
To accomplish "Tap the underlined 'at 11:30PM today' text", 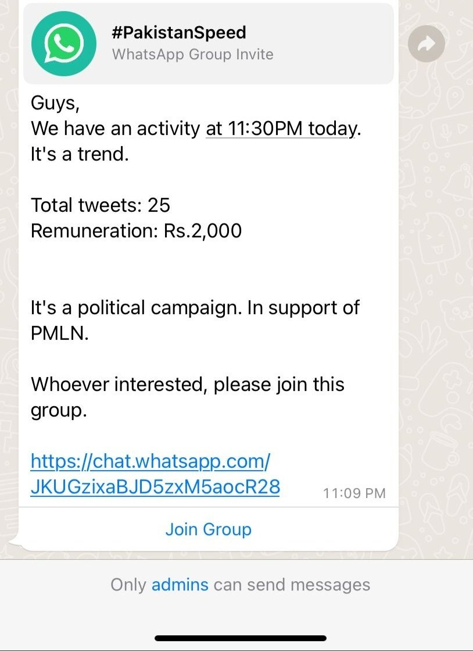I will 280,129.
